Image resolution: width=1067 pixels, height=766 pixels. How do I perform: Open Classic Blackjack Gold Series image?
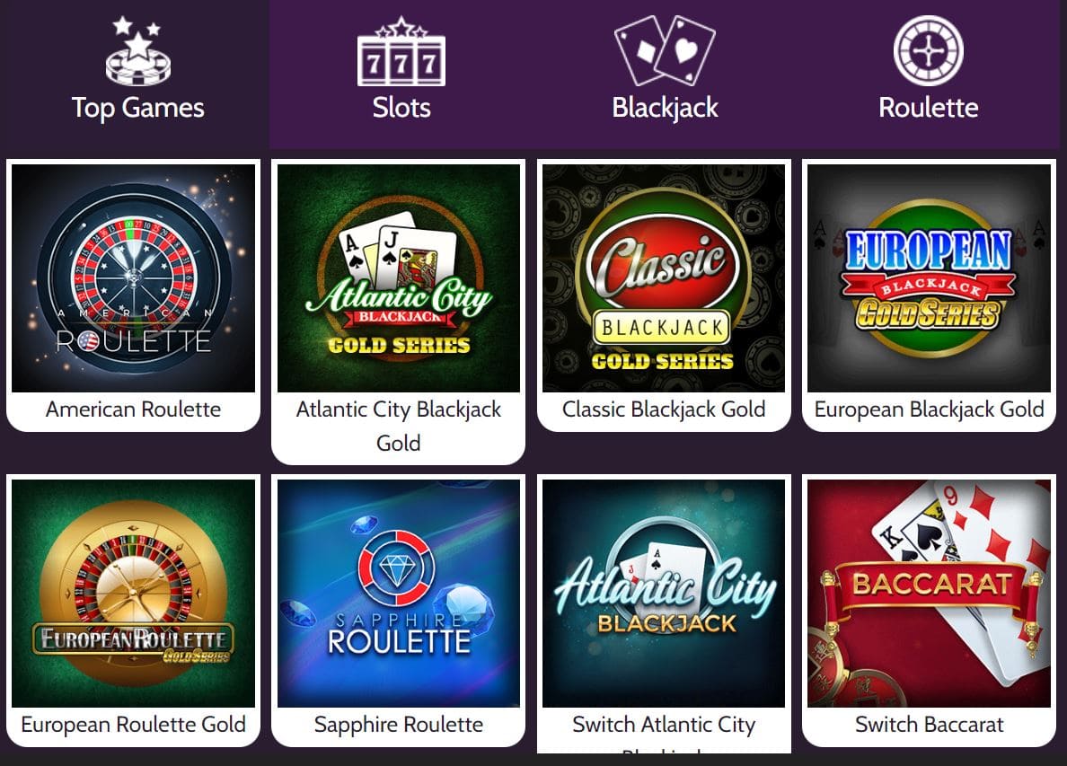[x=664, y=278]
